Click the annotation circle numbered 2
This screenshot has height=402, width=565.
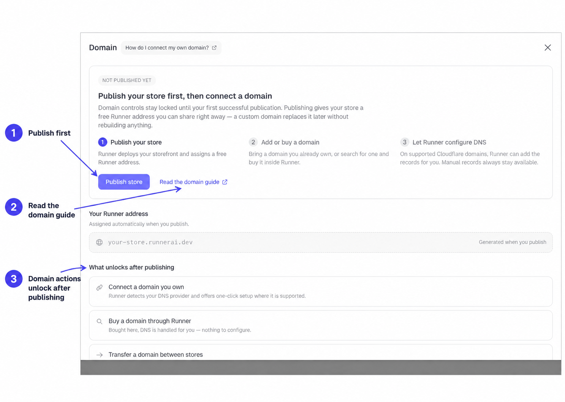(14, 207)
